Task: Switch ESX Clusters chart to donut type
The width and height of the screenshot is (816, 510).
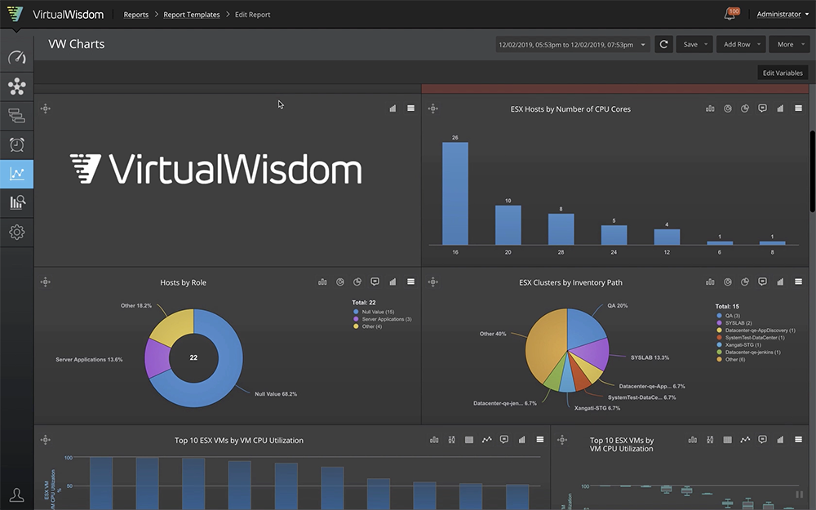Action: 728,282
